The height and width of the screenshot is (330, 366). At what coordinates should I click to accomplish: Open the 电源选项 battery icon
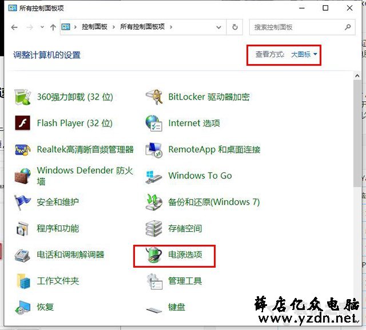point(154,255)
